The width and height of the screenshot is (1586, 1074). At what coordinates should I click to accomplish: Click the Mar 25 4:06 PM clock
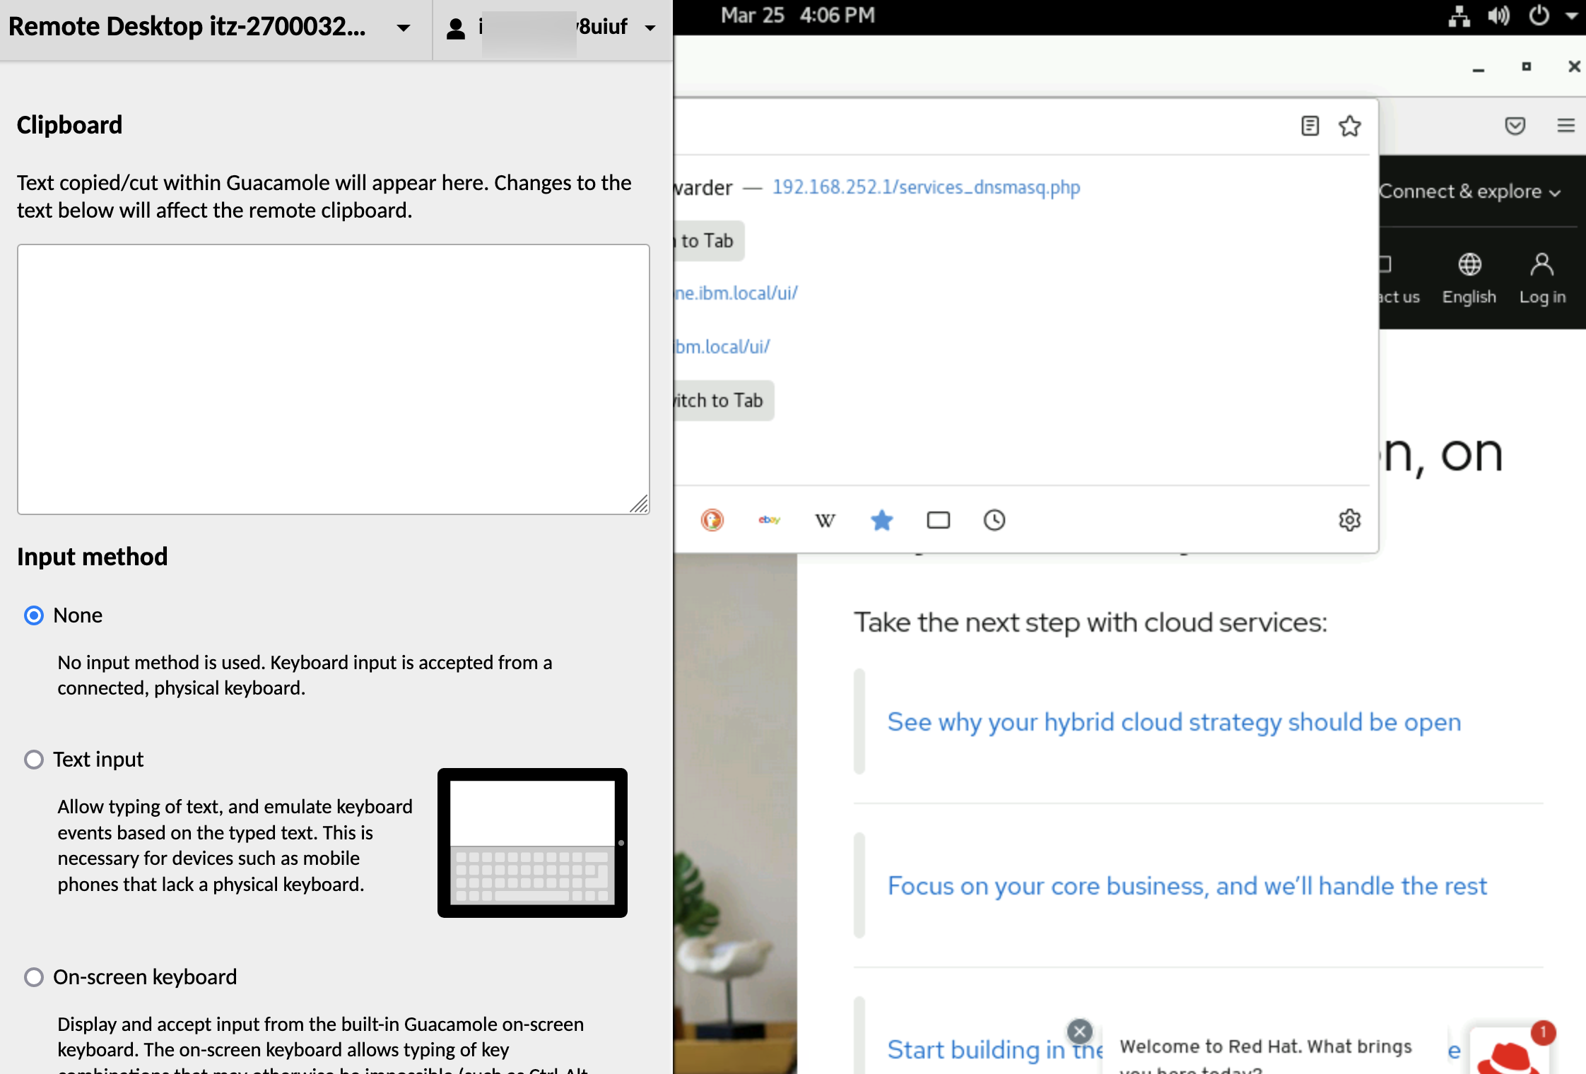pos(797,16)
